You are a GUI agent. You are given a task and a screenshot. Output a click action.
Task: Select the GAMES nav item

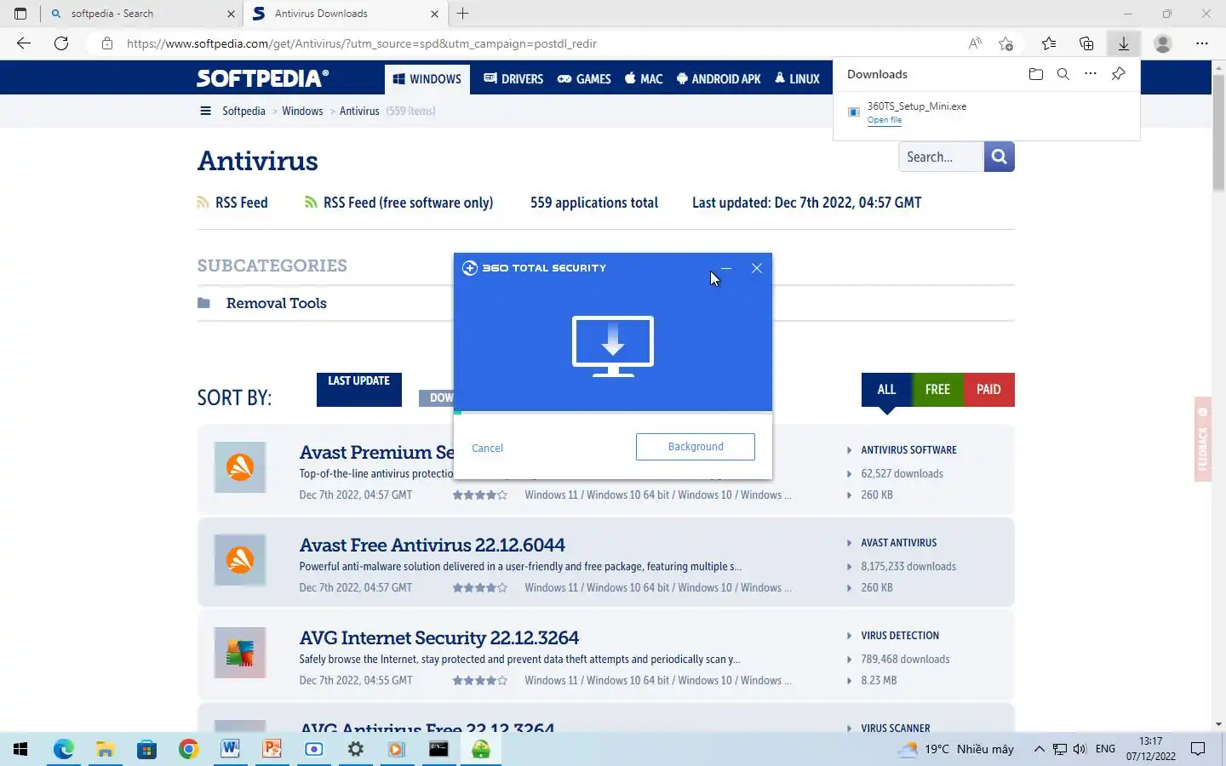[x=584, y=79]
